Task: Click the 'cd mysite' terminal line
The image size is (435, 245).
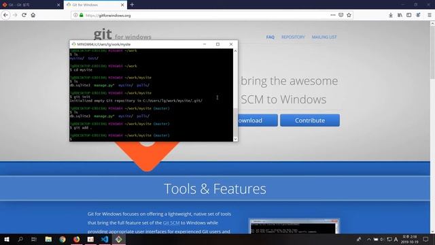Action: point(81,70)
